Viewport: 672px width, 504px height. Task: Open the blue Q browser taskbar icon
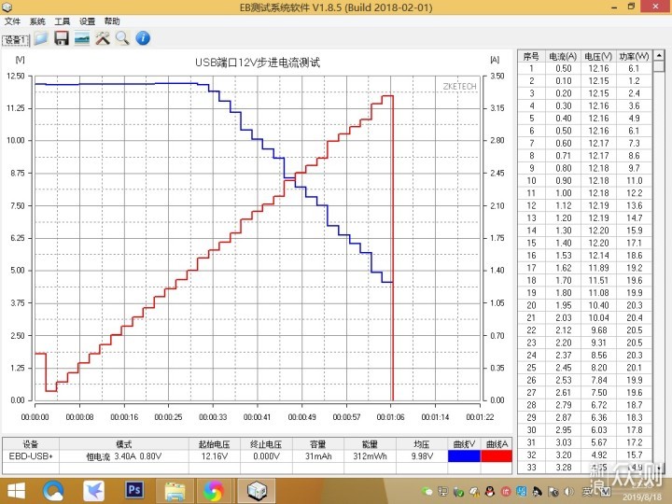53,491
